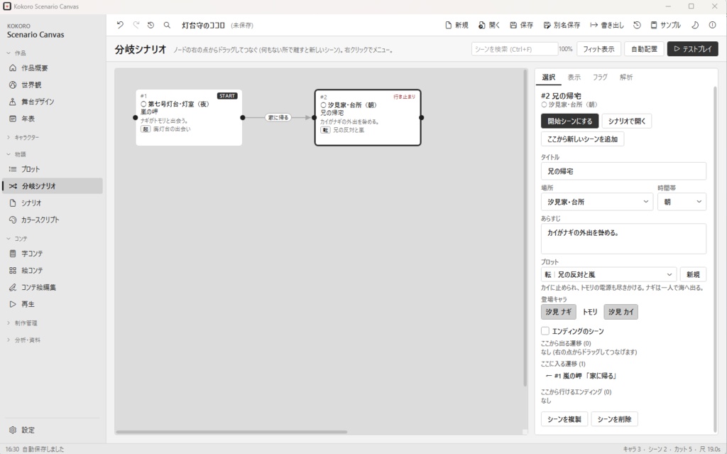
Task: Open history icon next to redo
Action: point(151,25)
